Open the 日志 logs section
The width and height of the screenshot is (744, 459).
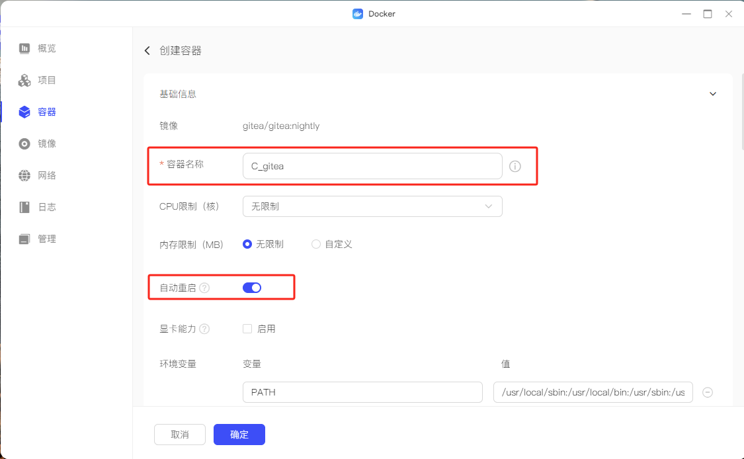46,208
